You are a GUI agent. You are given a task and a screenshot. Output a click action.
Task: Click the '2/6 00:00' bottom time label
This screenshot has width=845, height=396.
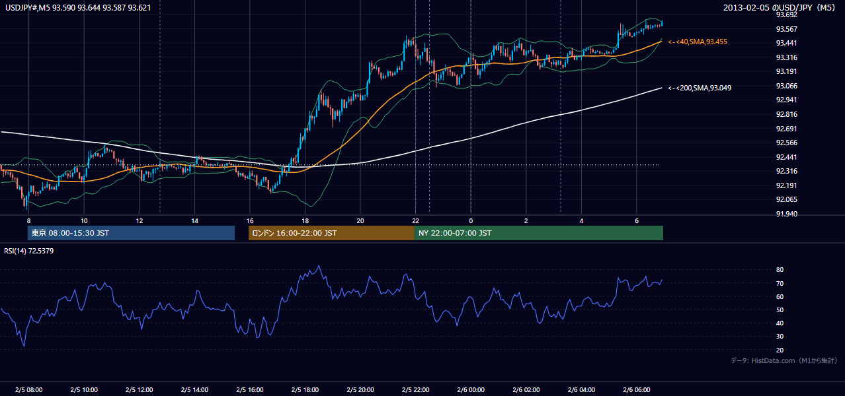tap(471, 389)
